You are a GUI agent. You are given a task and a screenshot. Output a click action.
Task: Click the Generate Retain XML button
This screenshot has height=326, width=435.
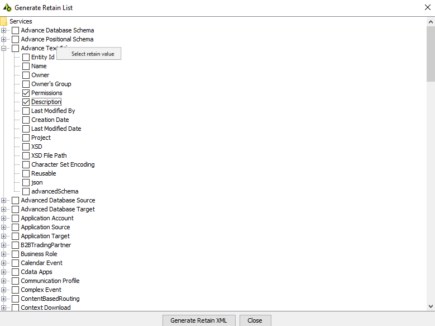pos(199,320)
